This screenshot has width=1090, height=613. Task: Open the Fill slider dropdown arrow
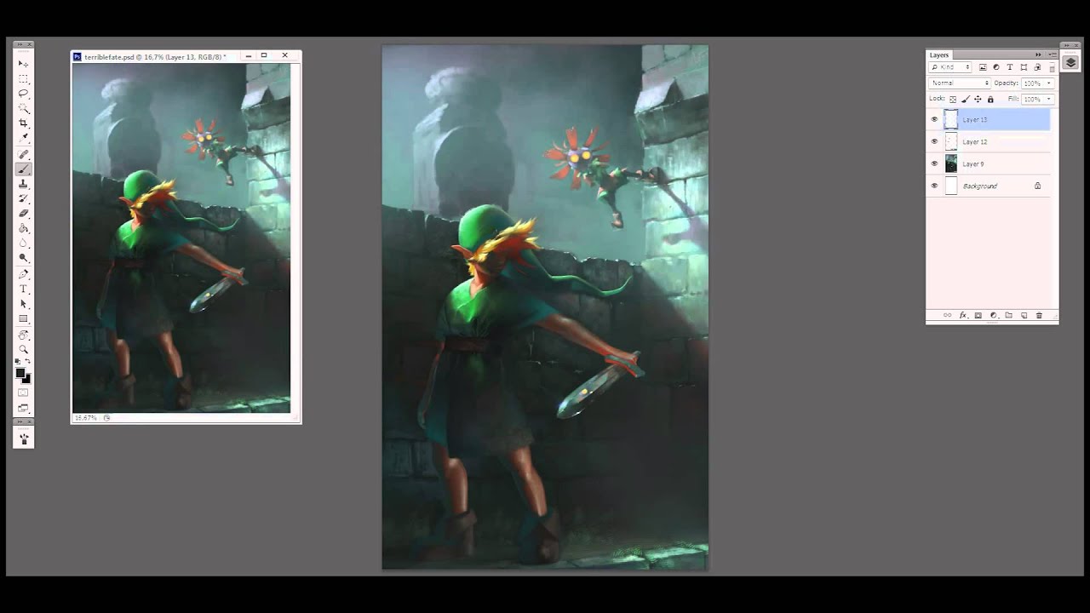(1049, 100)
